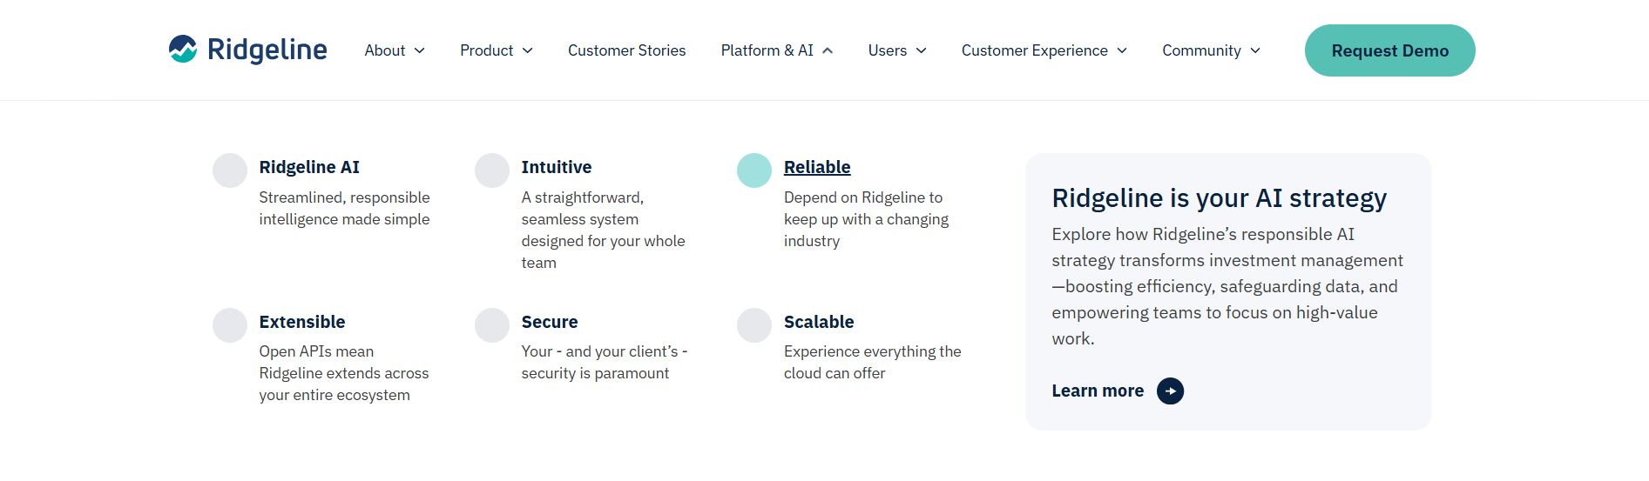Expand the Community menu chevron
This screenshot has width=1649, height=481.
pyautogui.click(x=1255, y=50)
